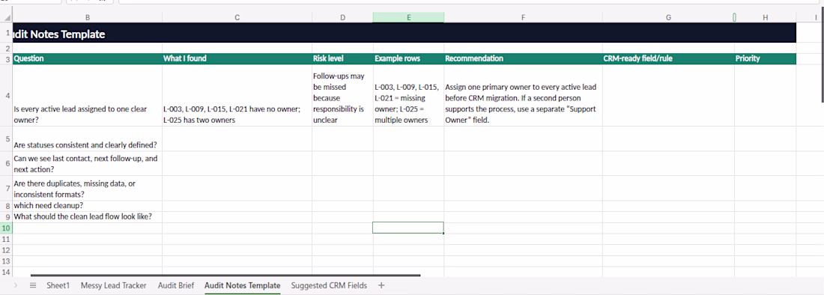Click the select-all corner triangle
Screen dimensions: 824x295
click(7, 17)
